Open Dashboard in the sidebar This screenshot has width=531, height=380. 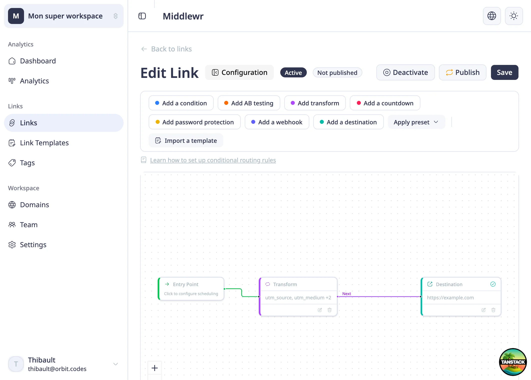(x=64, y=61)
